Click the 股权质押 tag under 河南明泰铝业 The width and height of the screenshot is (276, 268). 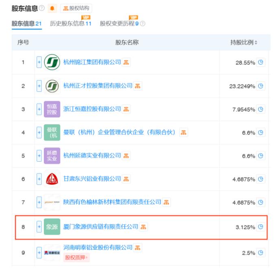point(76,257)
